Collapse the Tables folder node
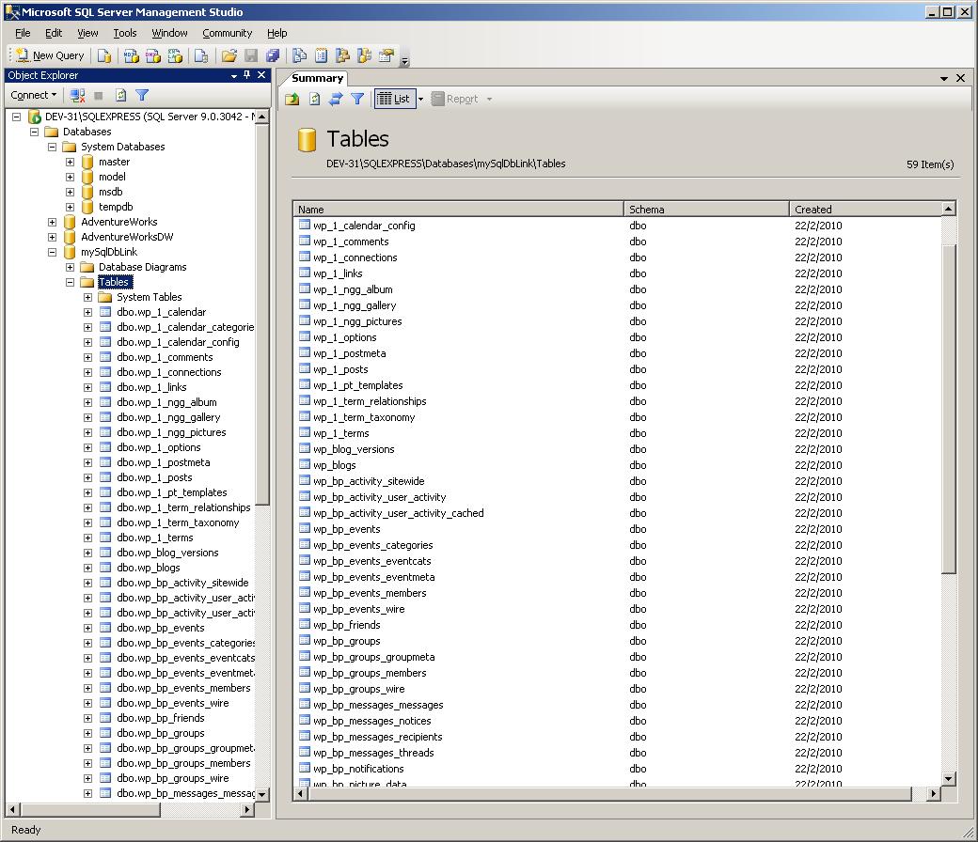Image resolution: width=978 pixels, height=842 pixels. point(70,282)
